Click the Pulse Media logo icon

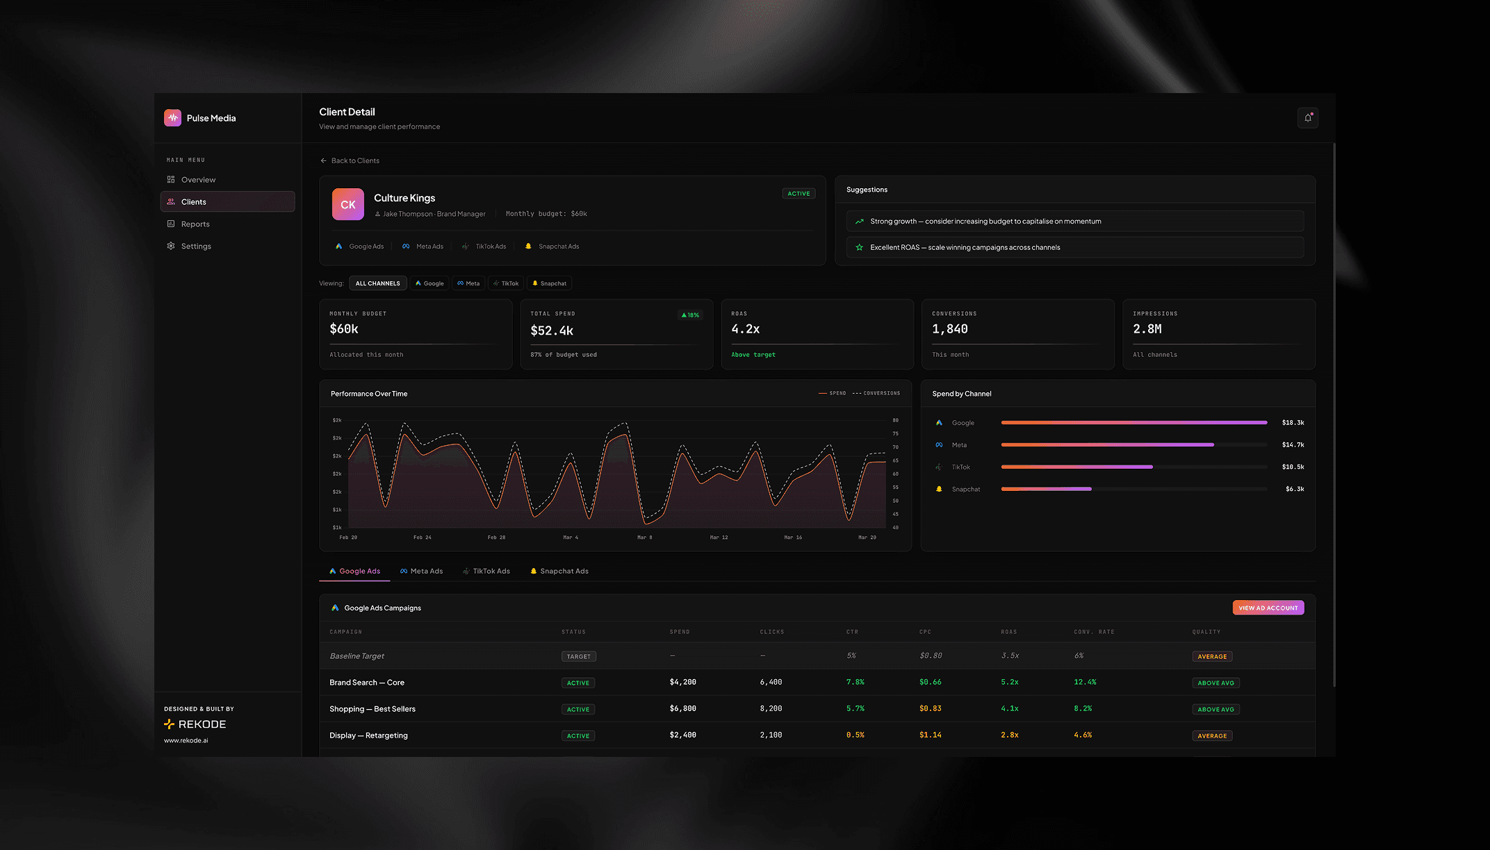coord(172,118)
